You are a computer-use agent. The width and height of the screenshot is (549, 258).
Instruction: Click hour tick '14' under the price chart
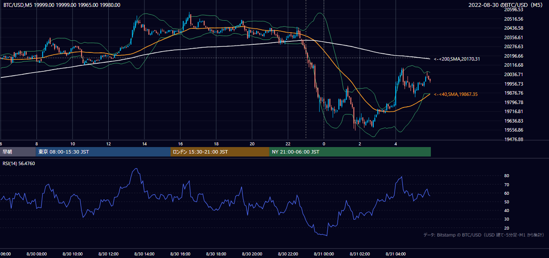[144, 144]
